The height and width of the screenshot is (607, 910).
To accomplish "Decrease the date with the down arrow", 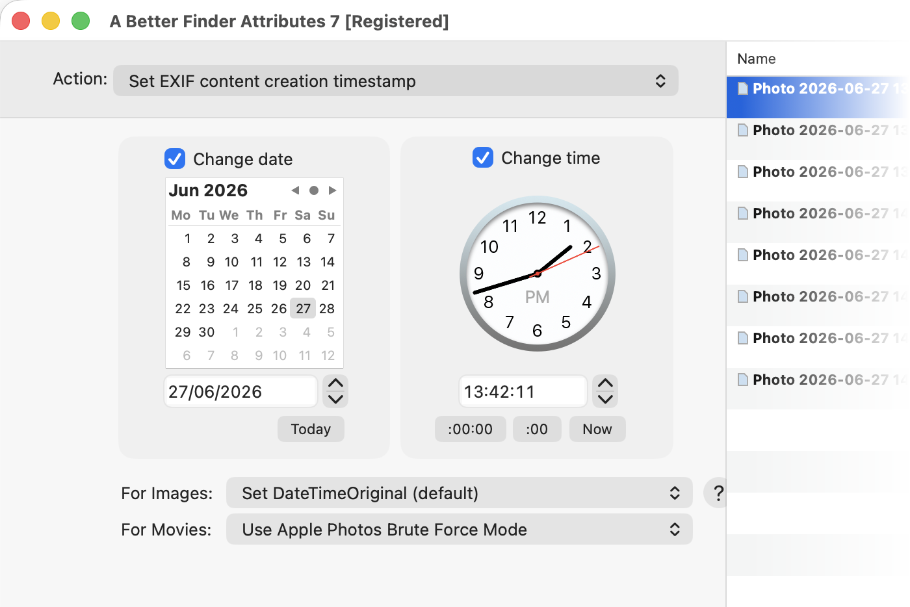I will click(x=335, y=399).
